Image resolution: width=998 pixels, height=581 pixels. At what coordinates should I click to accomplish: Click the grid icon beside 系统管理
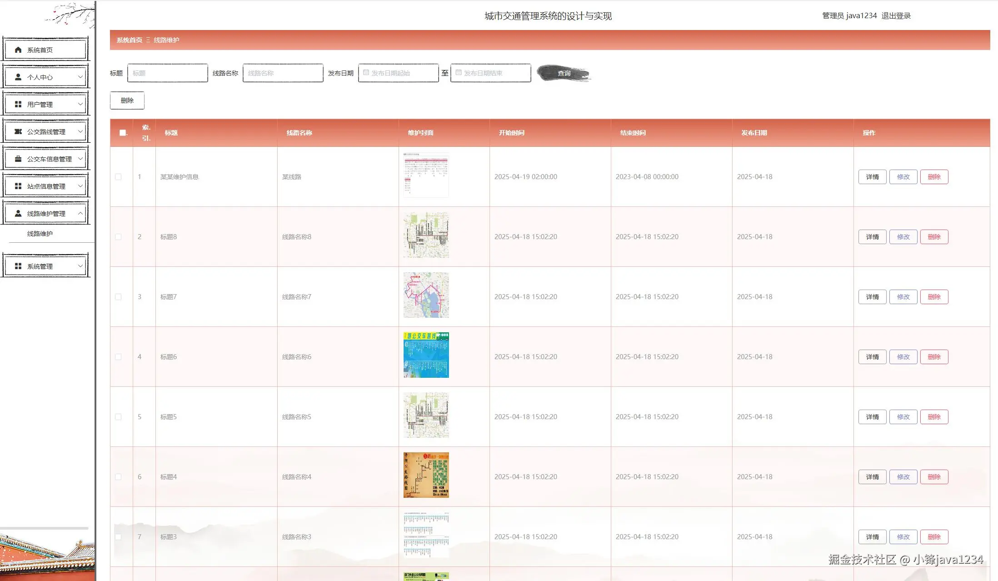(x=18, y=266)
